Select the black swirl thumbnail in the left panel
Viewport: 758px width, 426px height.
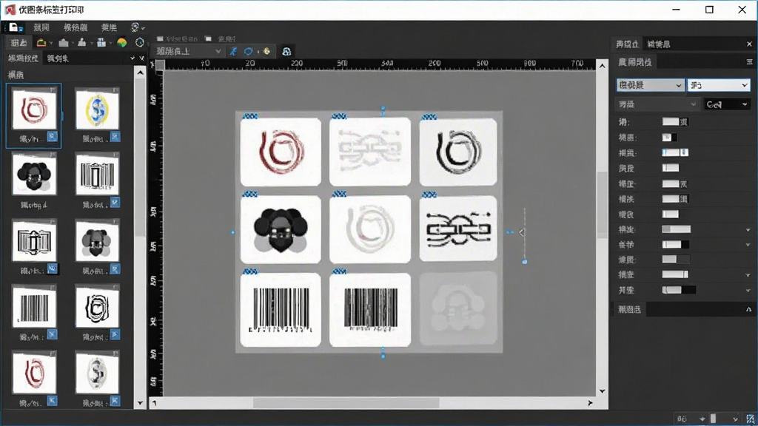pyautogui.click(x=97, y=307)
